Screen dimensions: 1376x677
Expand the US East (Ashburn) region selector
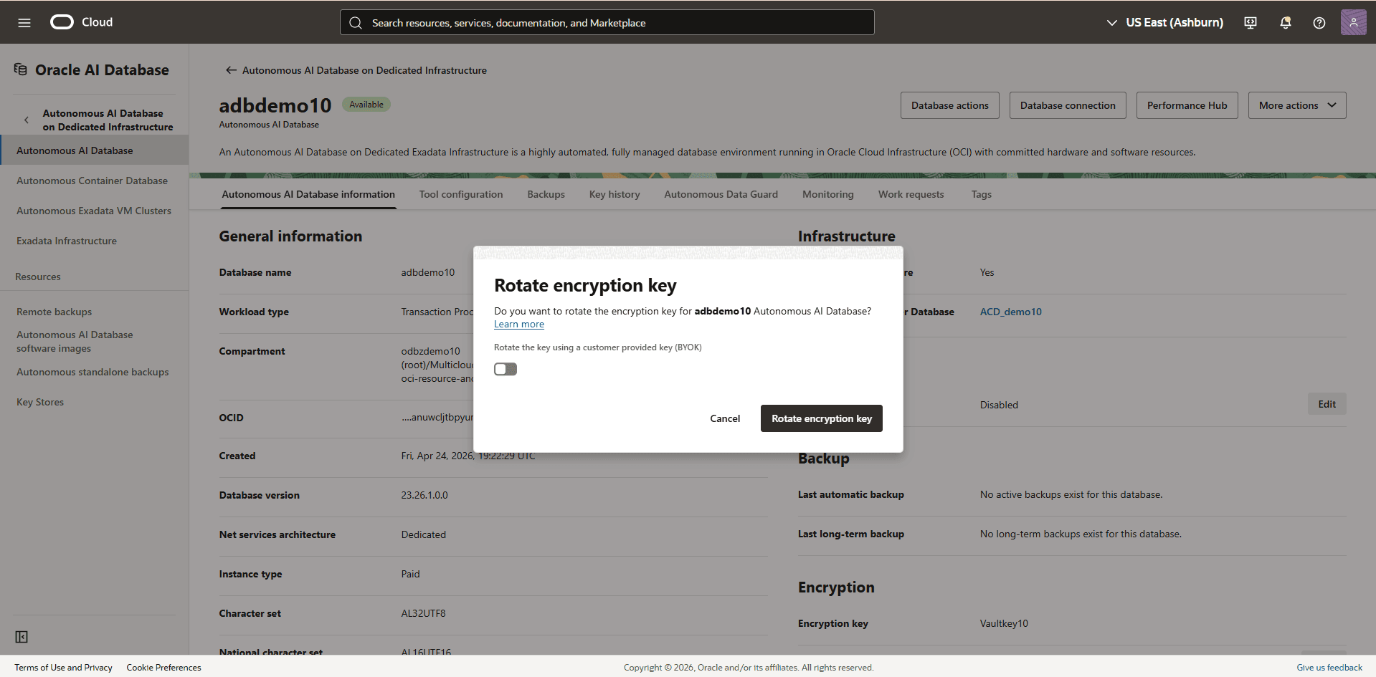pos(1164,23)
